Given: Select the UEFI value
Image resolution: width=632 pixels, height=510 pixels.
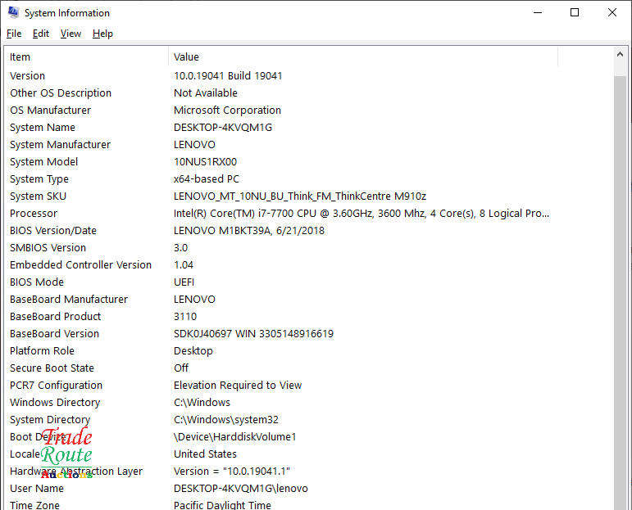Looking at the screenshot, I should point(184,282).
